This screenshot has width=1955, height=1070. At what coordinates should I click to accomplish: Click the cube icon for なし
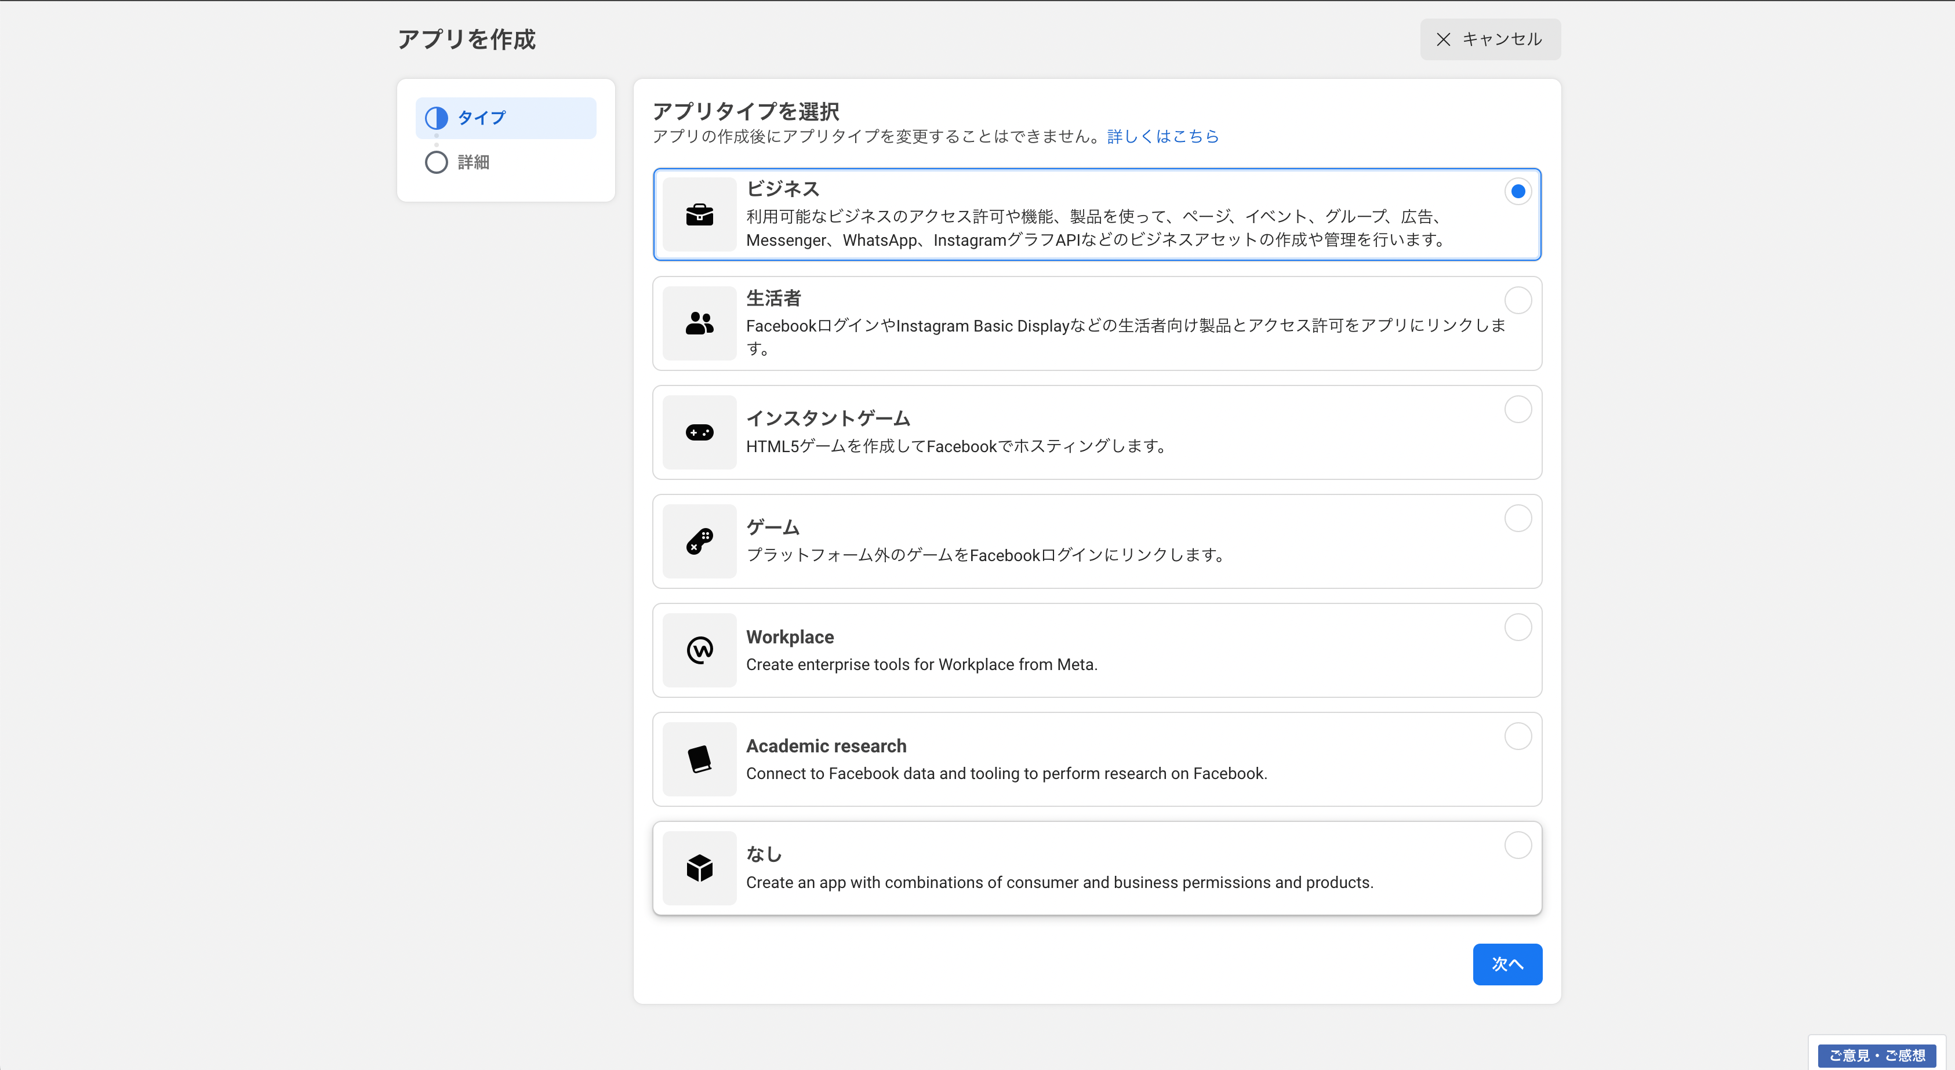pos(699,868)
